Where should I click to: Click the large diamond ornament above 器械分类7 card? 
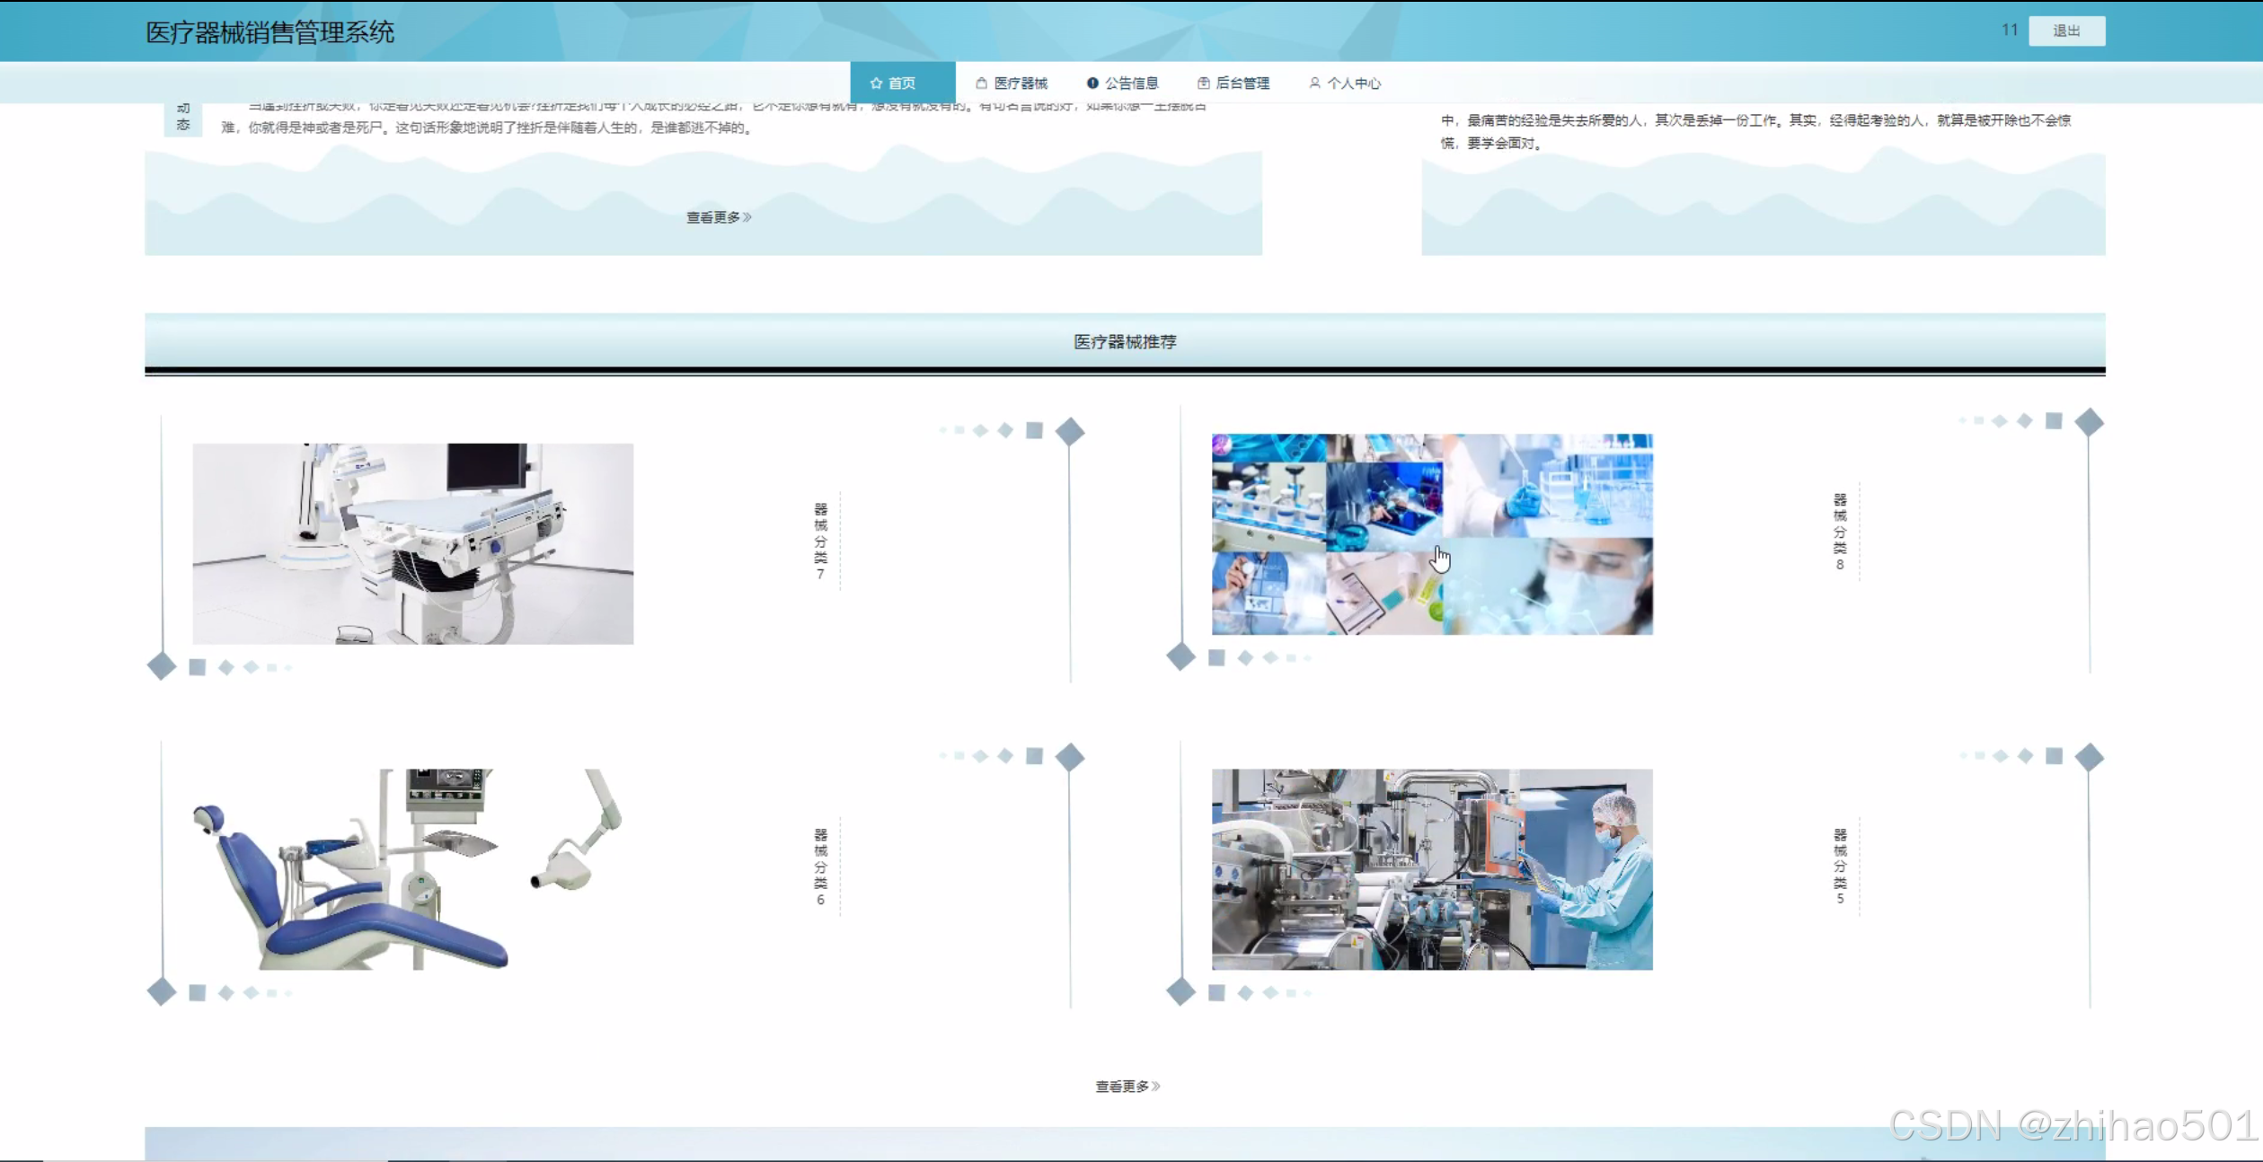pos(1069,432)
